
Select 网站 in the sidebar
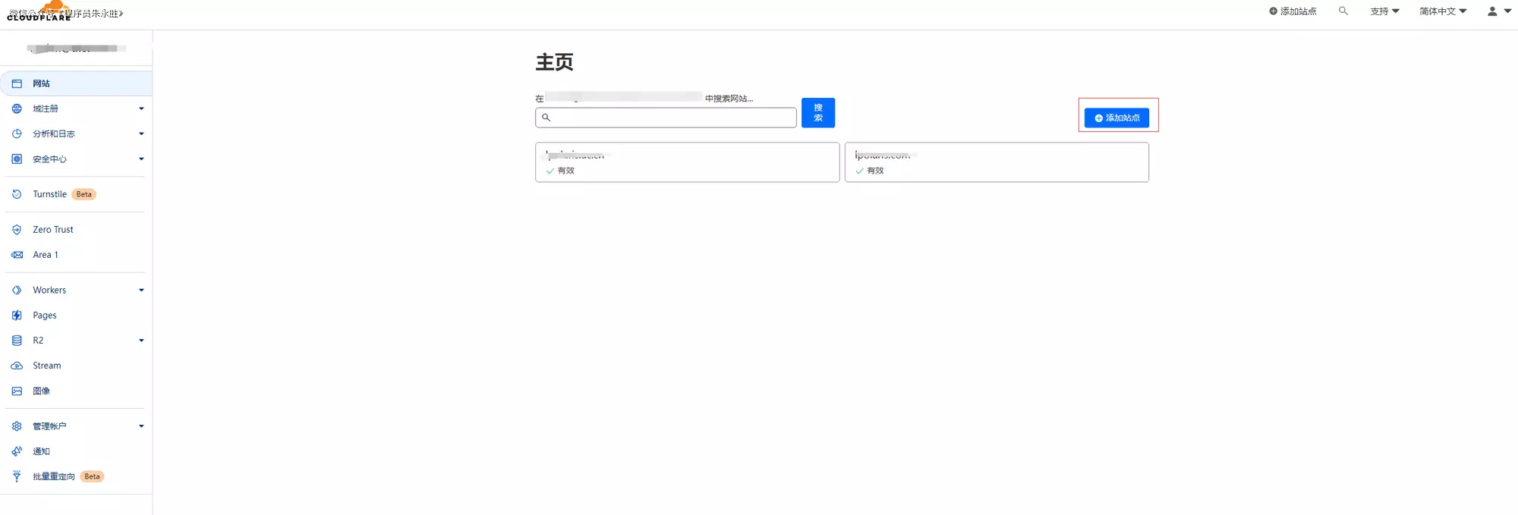coord(42,83)
